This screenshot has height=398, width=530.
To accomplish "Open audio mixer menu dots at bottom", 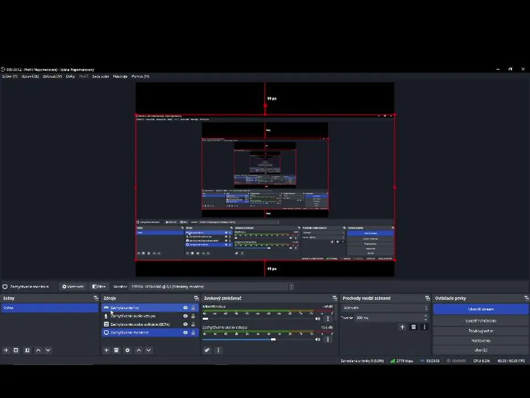I will (219, 350).
